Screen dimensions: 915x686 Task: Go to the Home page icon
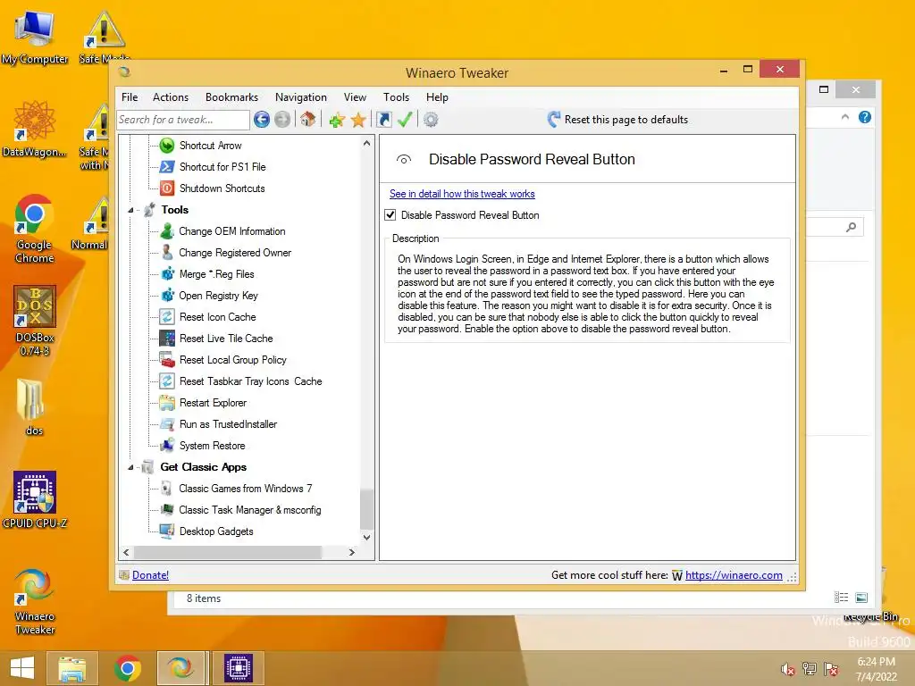pyautogui.click(x=308, y=120)
